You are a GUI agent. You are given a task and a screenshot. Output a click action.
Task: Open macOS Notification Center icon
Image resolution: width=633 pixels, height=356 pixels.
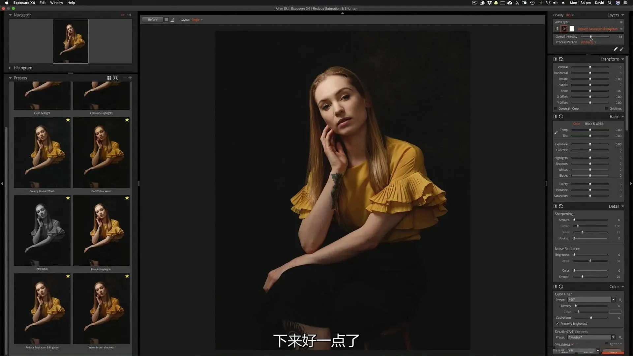click(x=625, y=3)
